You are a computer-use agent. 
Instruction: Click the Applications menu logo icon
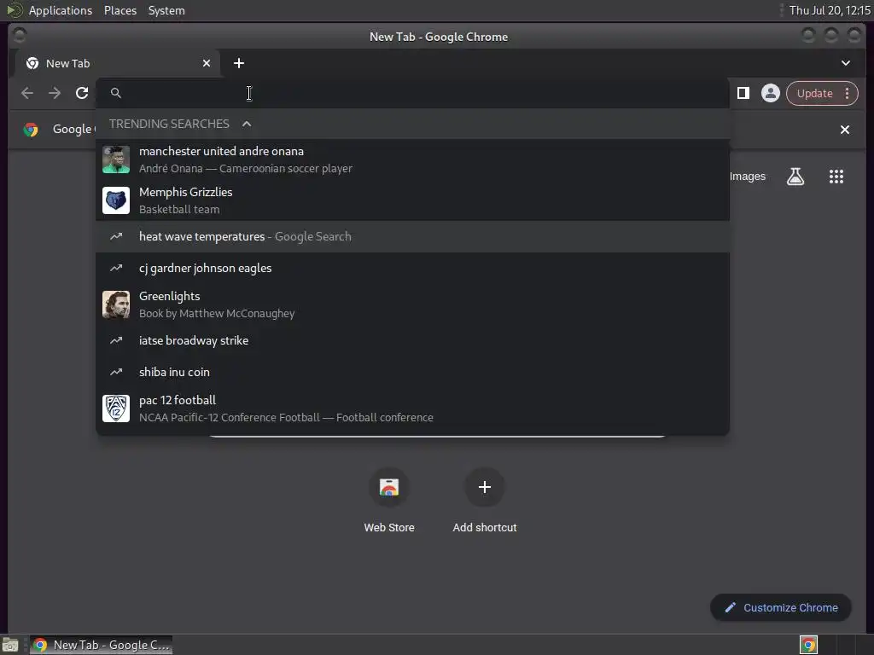(x=15, y=10)
